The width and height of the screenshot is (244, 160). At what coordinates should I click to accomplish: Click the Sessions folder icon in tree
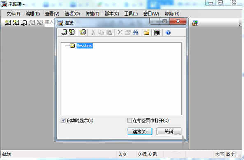[72, 45]
